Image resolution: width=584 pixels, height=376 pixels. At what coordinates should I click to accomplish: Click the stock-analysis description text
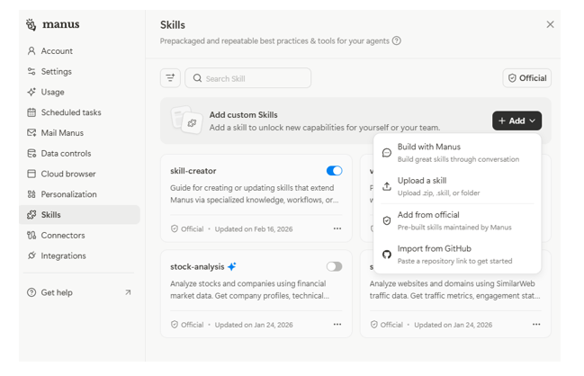pos(249,290)
